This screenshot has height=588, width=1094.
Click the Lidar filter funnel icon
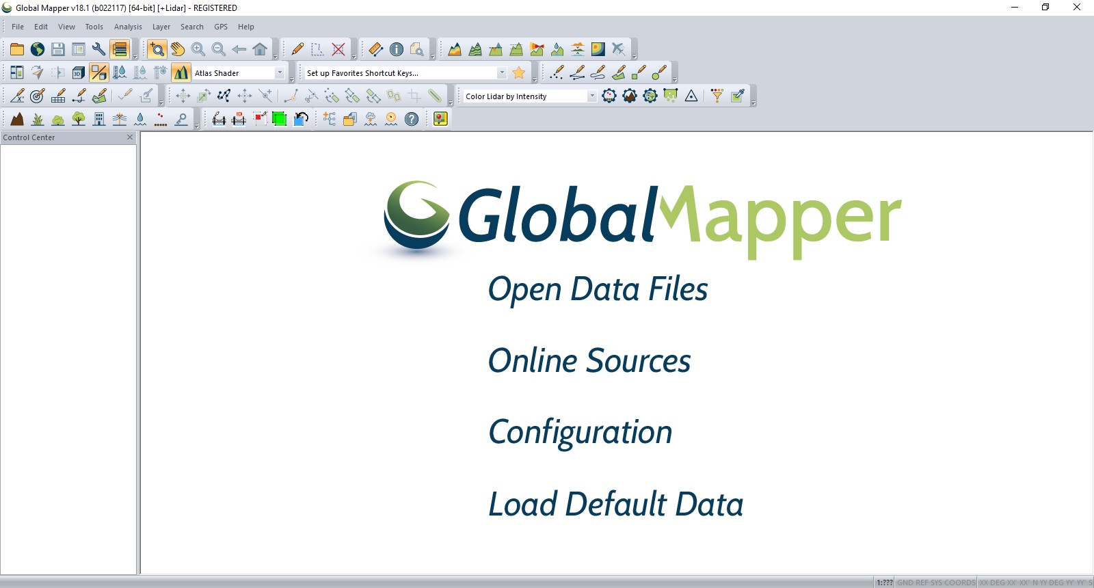click(x=717, y=96)
